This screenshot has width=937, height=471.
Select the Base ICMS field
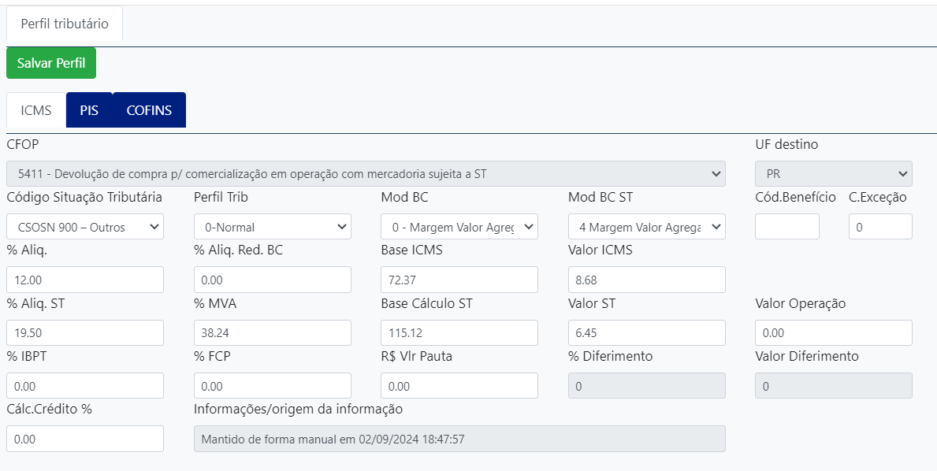coord(459,280)
